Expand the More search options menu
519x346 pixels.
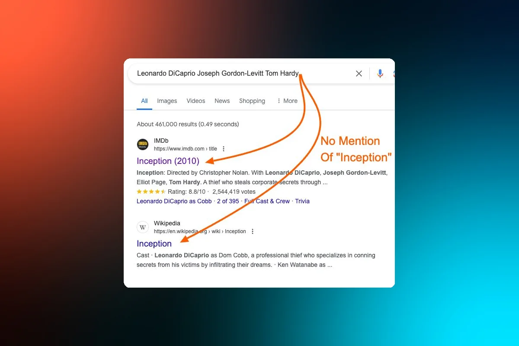pyautogui.click(x=287, y=101)
